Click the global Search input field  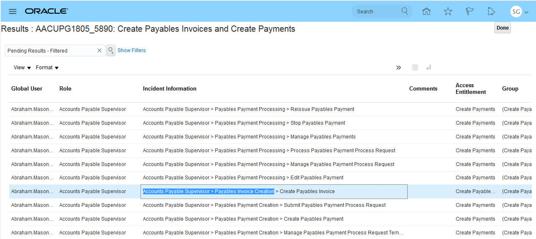(376, 12)
